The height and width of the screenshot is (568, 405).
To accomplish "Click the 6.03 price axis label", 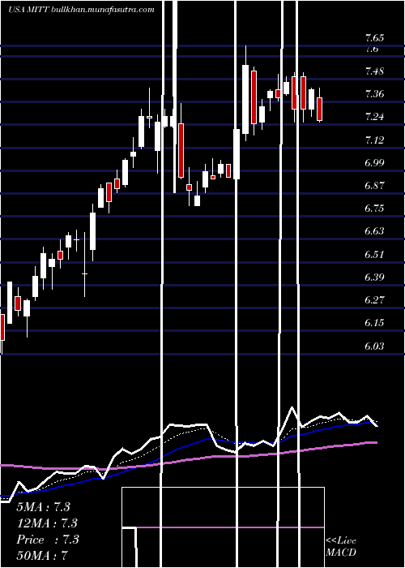I will [x=374, y=346].
